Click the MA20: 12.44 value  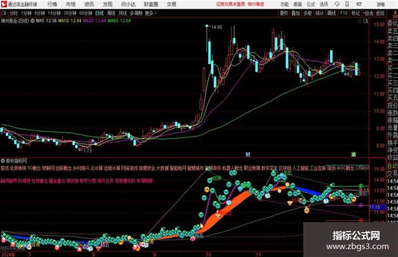tap(94, 21)
